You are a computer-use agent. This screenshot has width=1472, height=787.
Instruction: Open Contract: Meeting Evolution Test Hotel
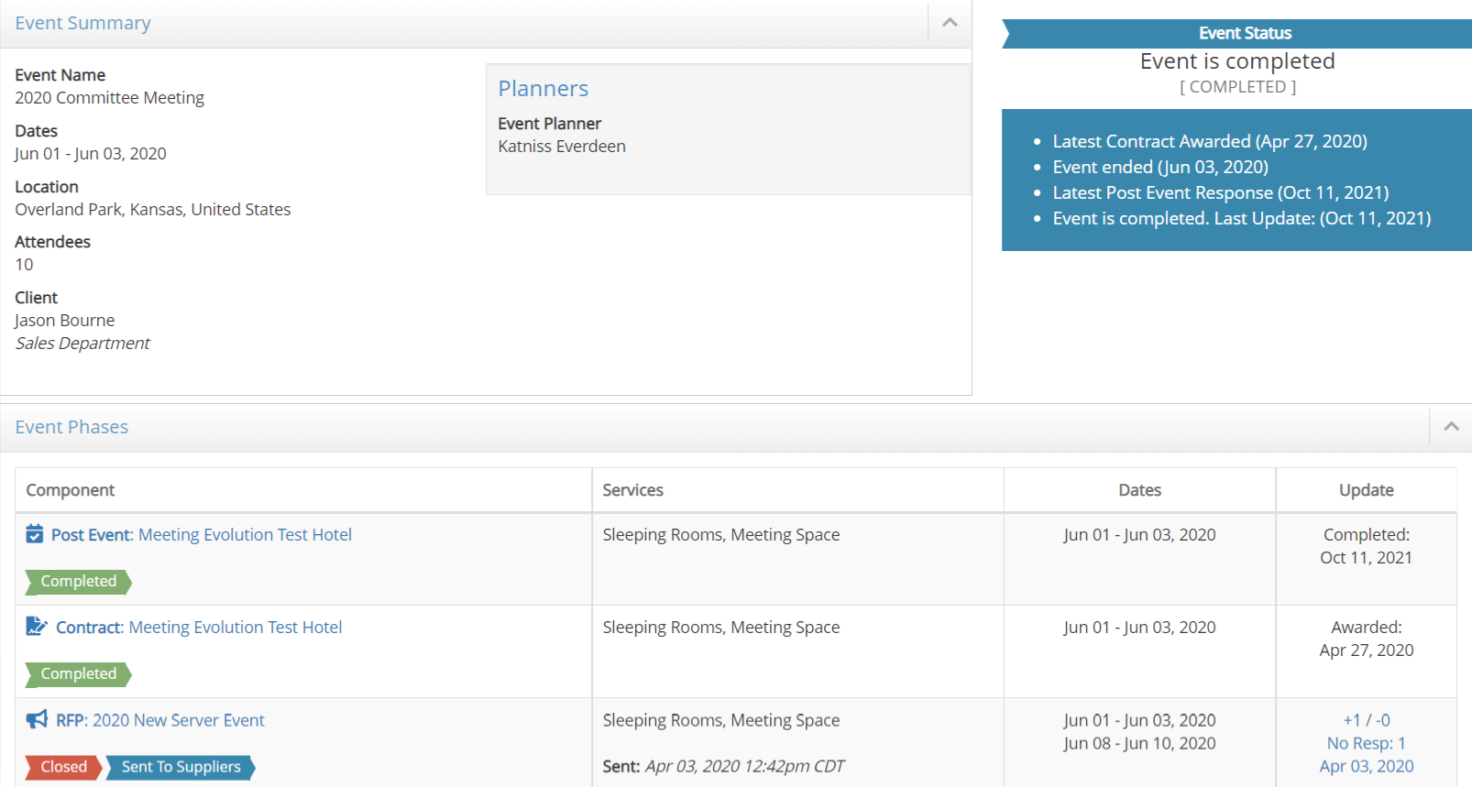tap(199, 628)
